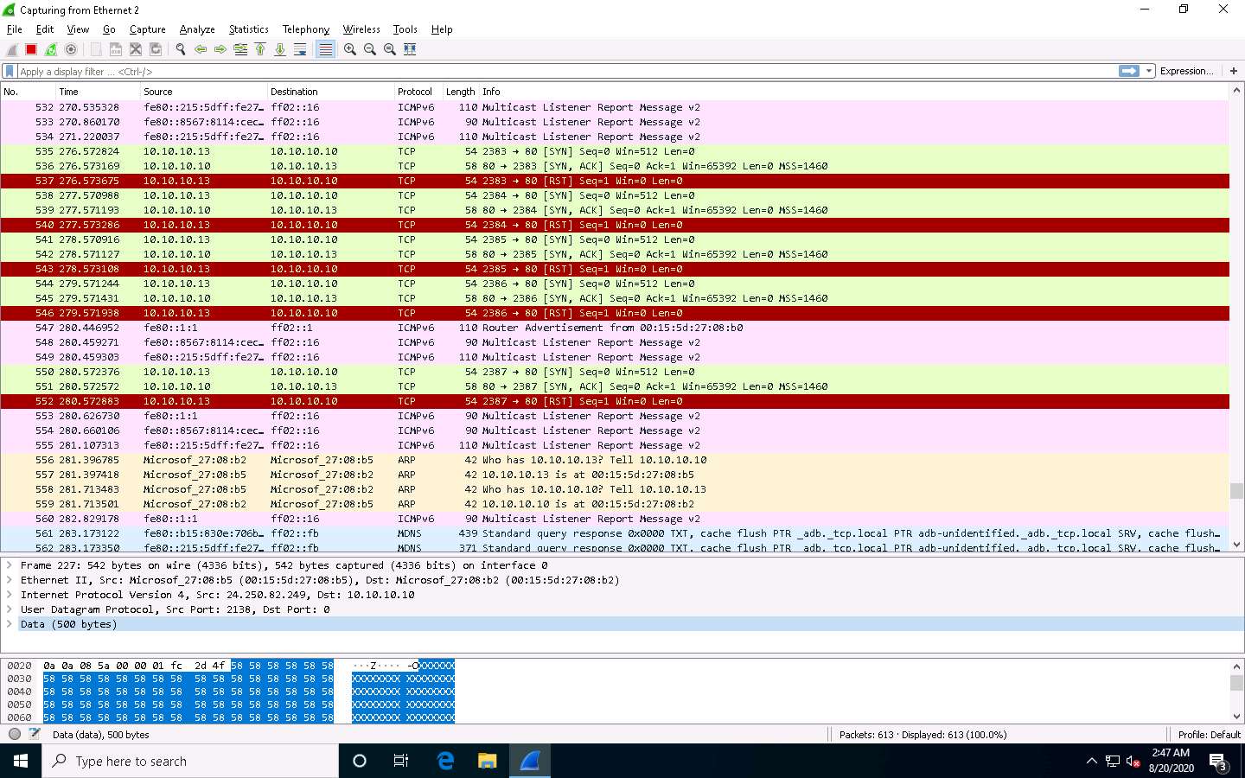This screenshot has width=1245, height=778.
Task: Select packet 556 ARP Who has row
Action: point(615,460)
